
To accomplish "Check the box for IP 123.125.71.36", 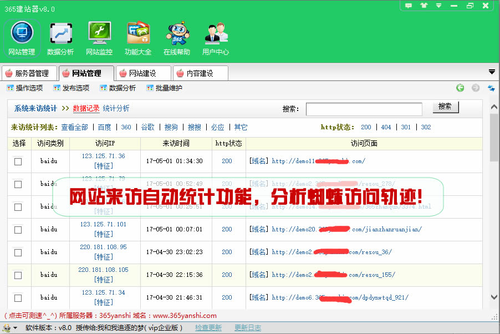I will tap(18, 161).
